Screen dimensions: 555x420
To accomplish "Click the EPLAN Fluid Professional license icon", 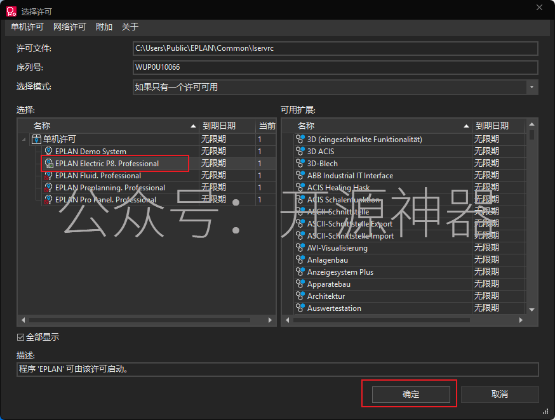I will coord(48,175).
